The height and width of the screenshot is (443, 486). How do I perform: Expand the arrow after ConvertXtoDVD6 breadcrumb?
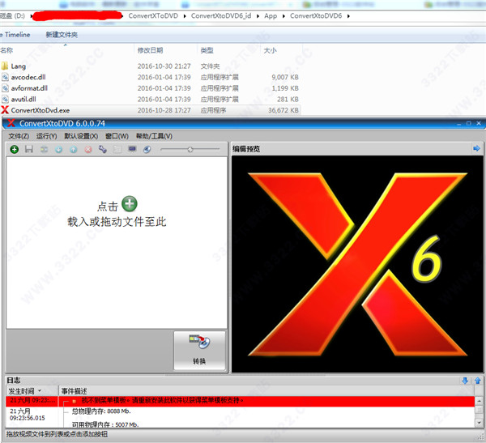coord(348,16)
